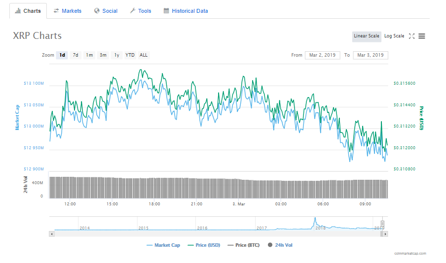Set zoom to 7d

point(75,55)
